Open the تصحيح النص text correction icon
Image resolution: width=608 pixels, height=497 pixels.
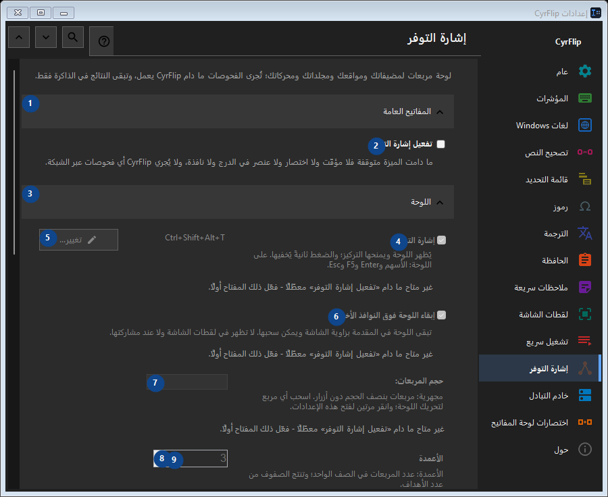pos(585,152)
